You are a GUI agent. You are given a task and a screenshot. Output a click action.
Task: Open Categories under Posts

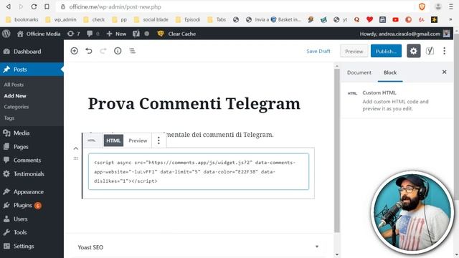(16, 107)
